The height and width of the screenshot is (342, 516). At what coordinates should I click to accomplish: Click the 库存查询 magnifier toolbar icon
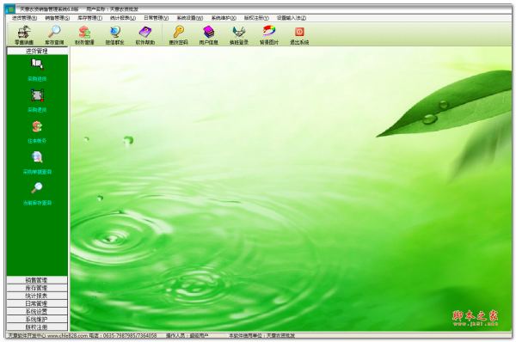[x=54, y=35]
